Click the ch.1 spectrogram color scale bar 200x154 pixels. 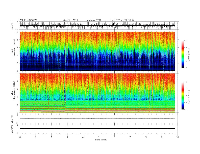(183, 54)
